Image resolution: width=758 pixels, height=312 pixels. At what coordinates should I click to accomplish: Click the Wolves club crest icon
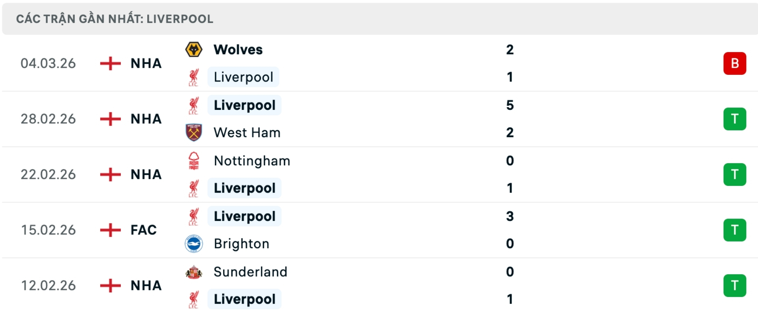coord(194,49)
